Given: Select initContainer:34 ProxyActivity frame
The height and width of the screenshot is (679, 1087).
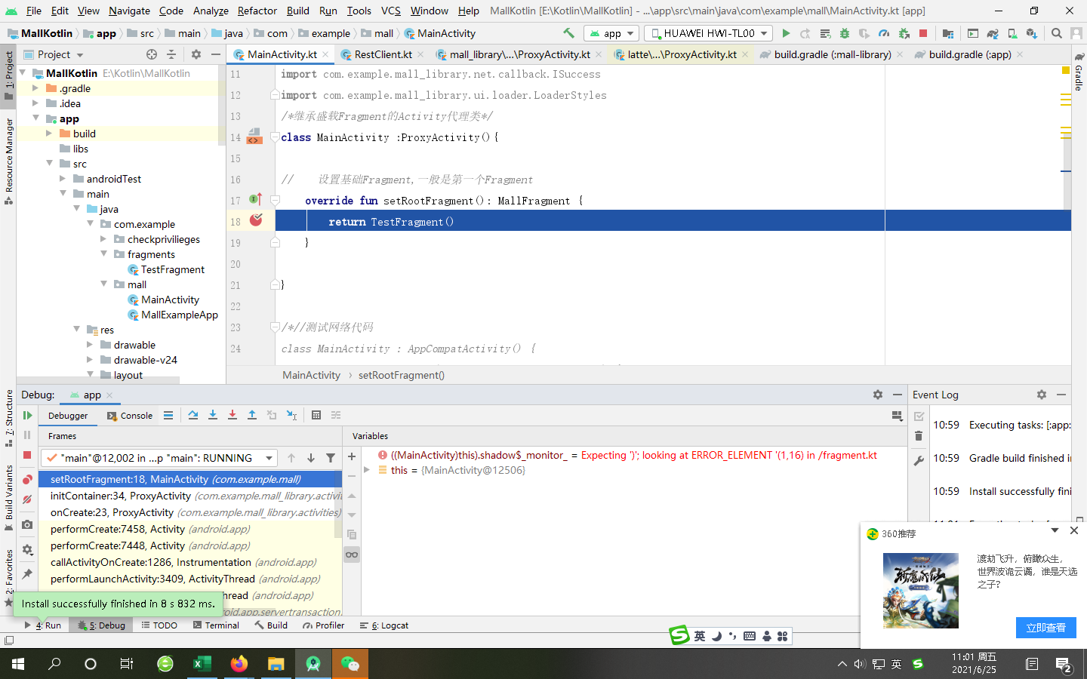Looking at the screenshot, I should coord(192,496).
